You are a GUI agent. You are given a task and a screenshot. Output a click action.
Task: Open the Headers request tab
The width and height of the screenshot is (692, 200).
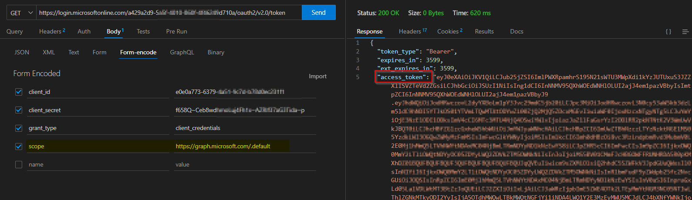52,31
